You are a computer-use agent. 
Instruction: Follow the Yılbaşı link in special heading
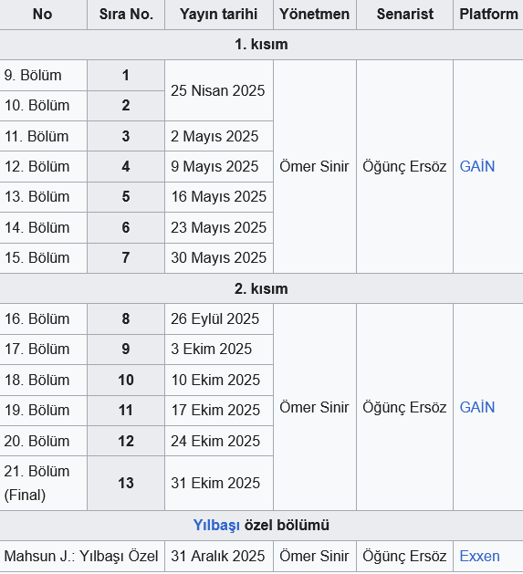[x=216, y=526]
